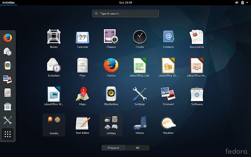The width and height of the screenshot is (251, 157).
Task: Launch the Maps app
Action: click(82, 96)
